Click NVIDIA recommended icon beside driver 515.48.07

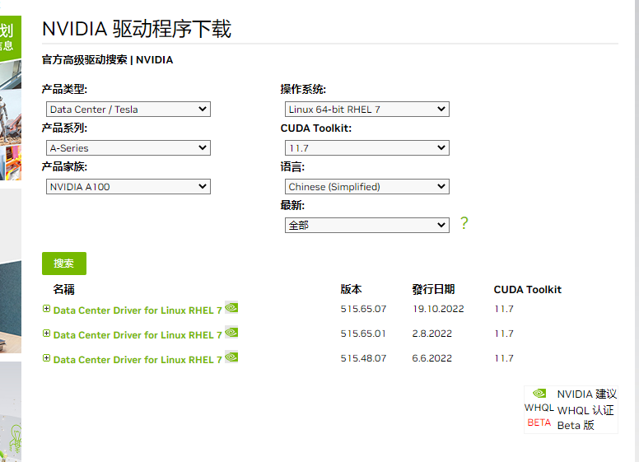(231, 357)
